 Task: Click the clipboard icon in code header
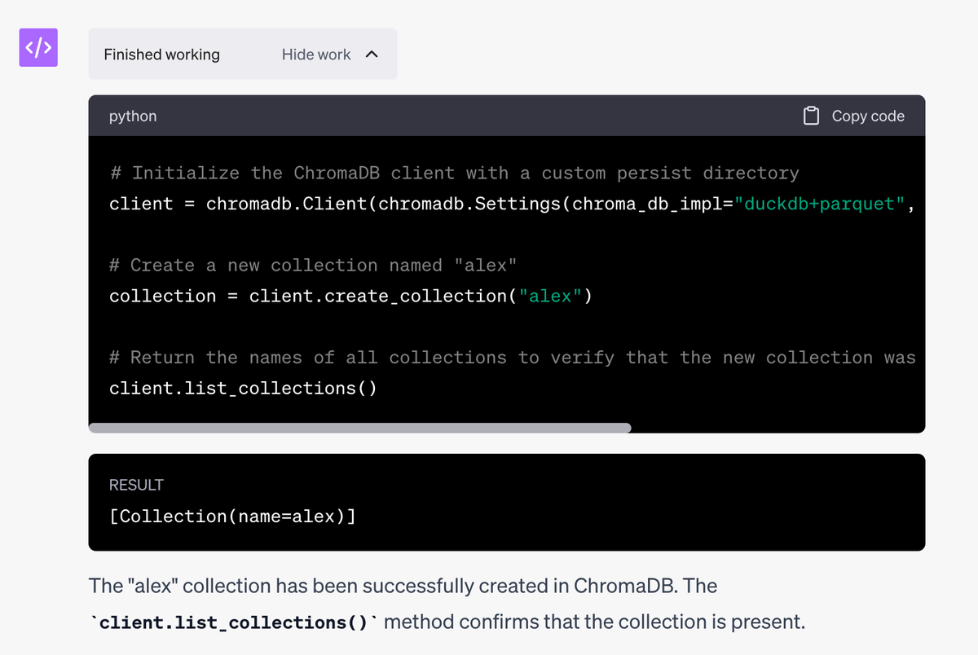coord(811,116)
